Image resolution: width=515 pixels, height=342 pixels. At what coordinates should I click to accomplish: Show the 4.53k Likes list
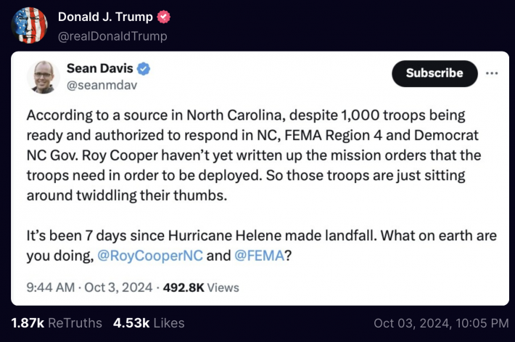coord(149,322)
